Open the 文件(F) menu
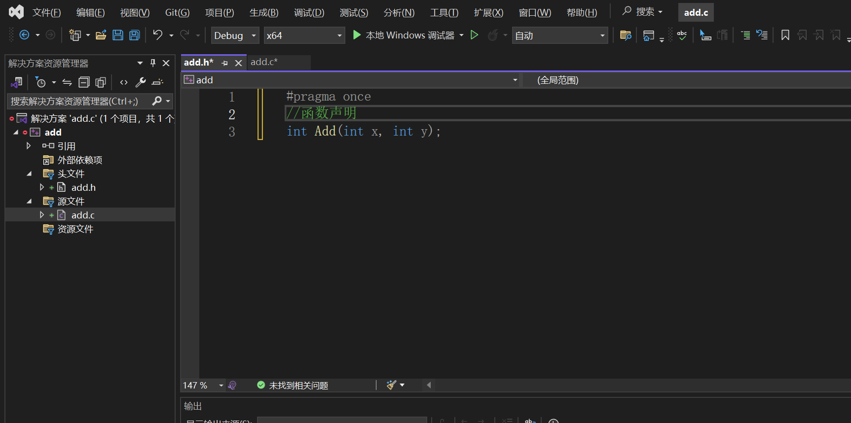 tap(46, 12)
